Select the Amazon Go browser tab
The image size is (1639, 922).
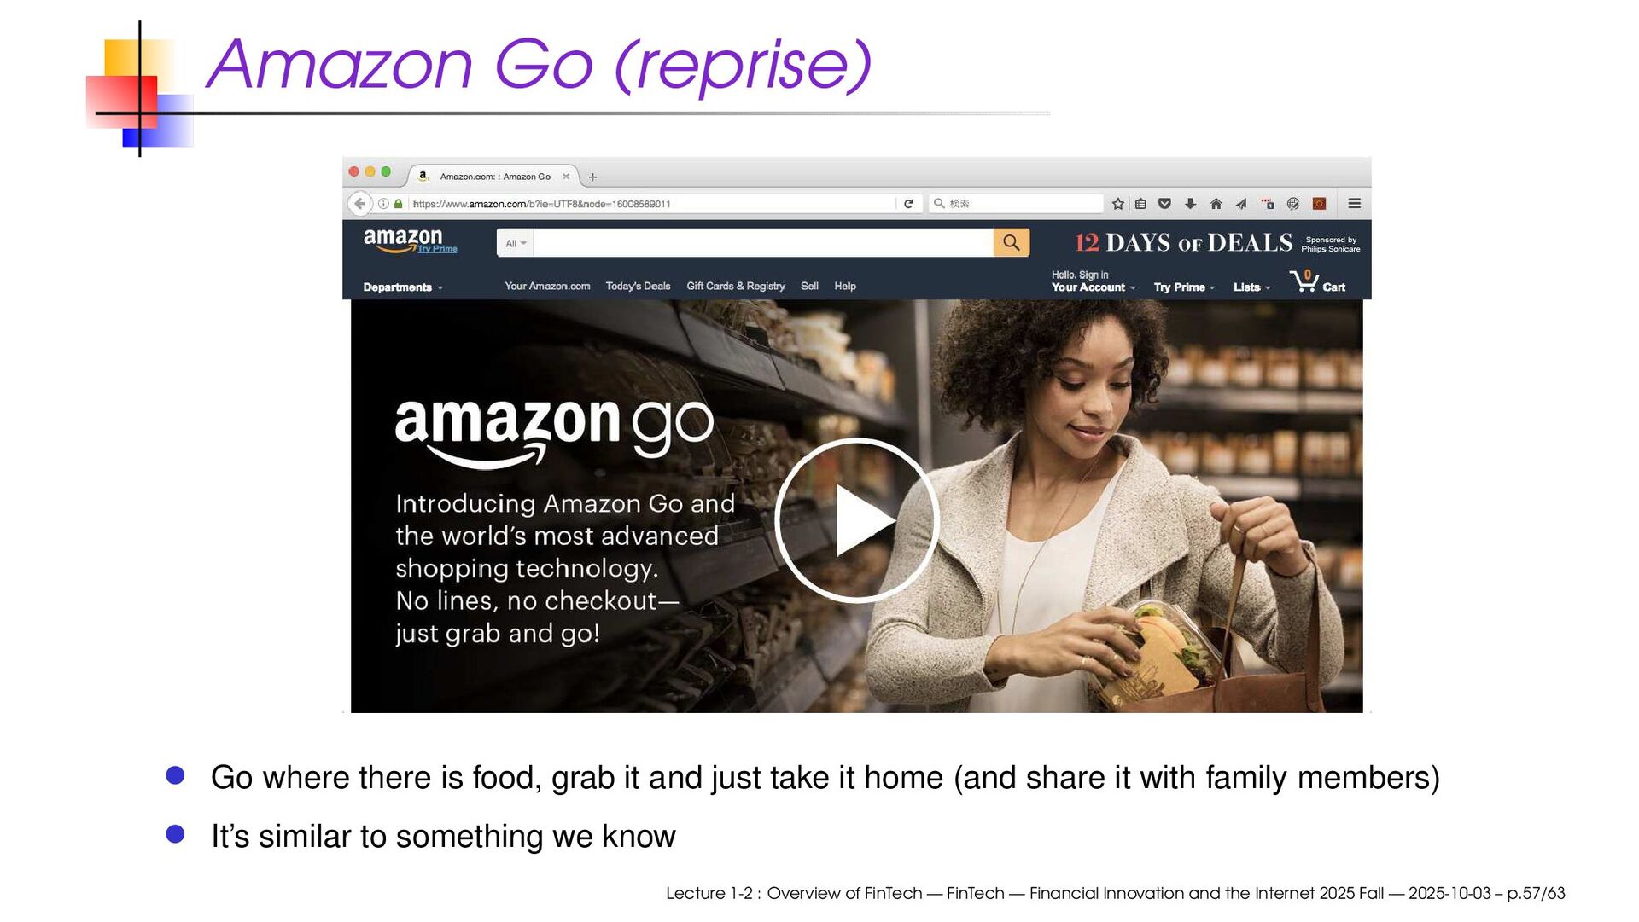494,177
